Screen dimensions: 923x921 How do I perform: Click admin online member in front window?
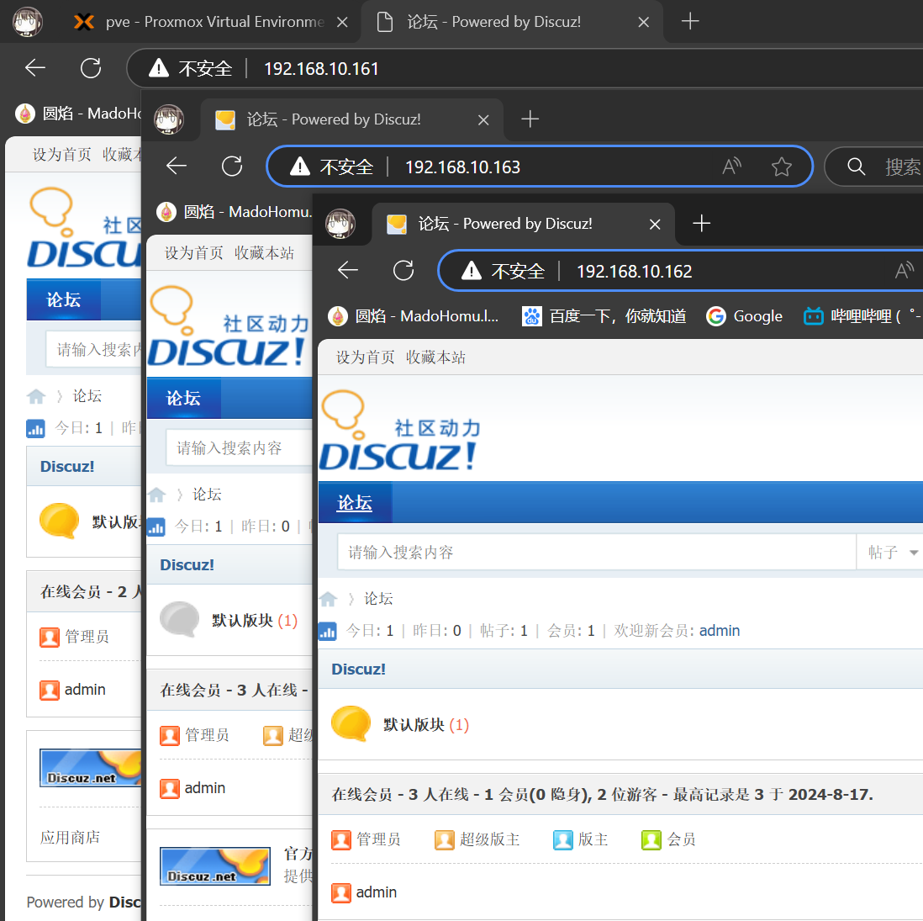[376, 892]
